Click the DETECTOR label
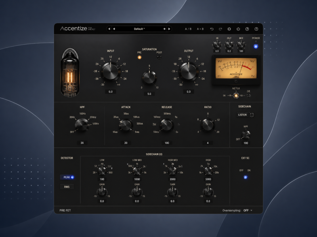 67,158
